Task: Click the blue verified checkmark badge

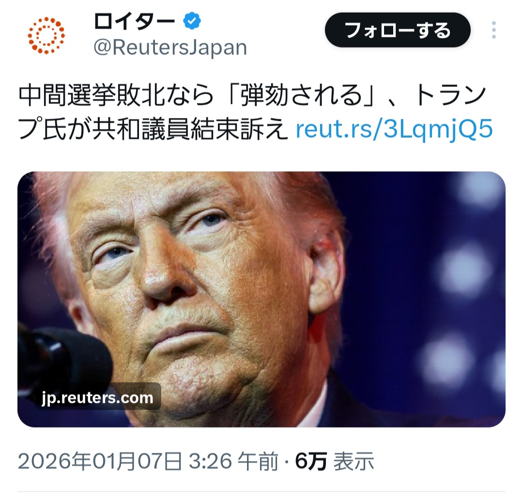Action: 192,21
